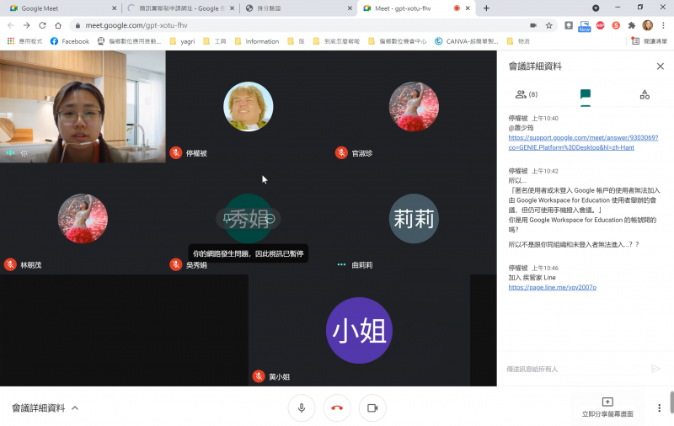Select the 林朝茂 participant avatar
Image resolution: width=674 pixels, height=426 pixels.
(x=83, y=219)
